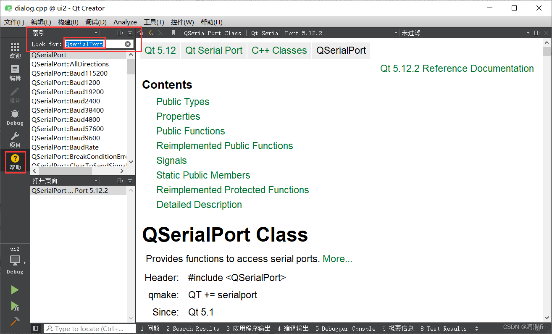Click index list horizontal scrollbar thumb
Viewport: 552px width, 334px height.
(x=66, y=171)
